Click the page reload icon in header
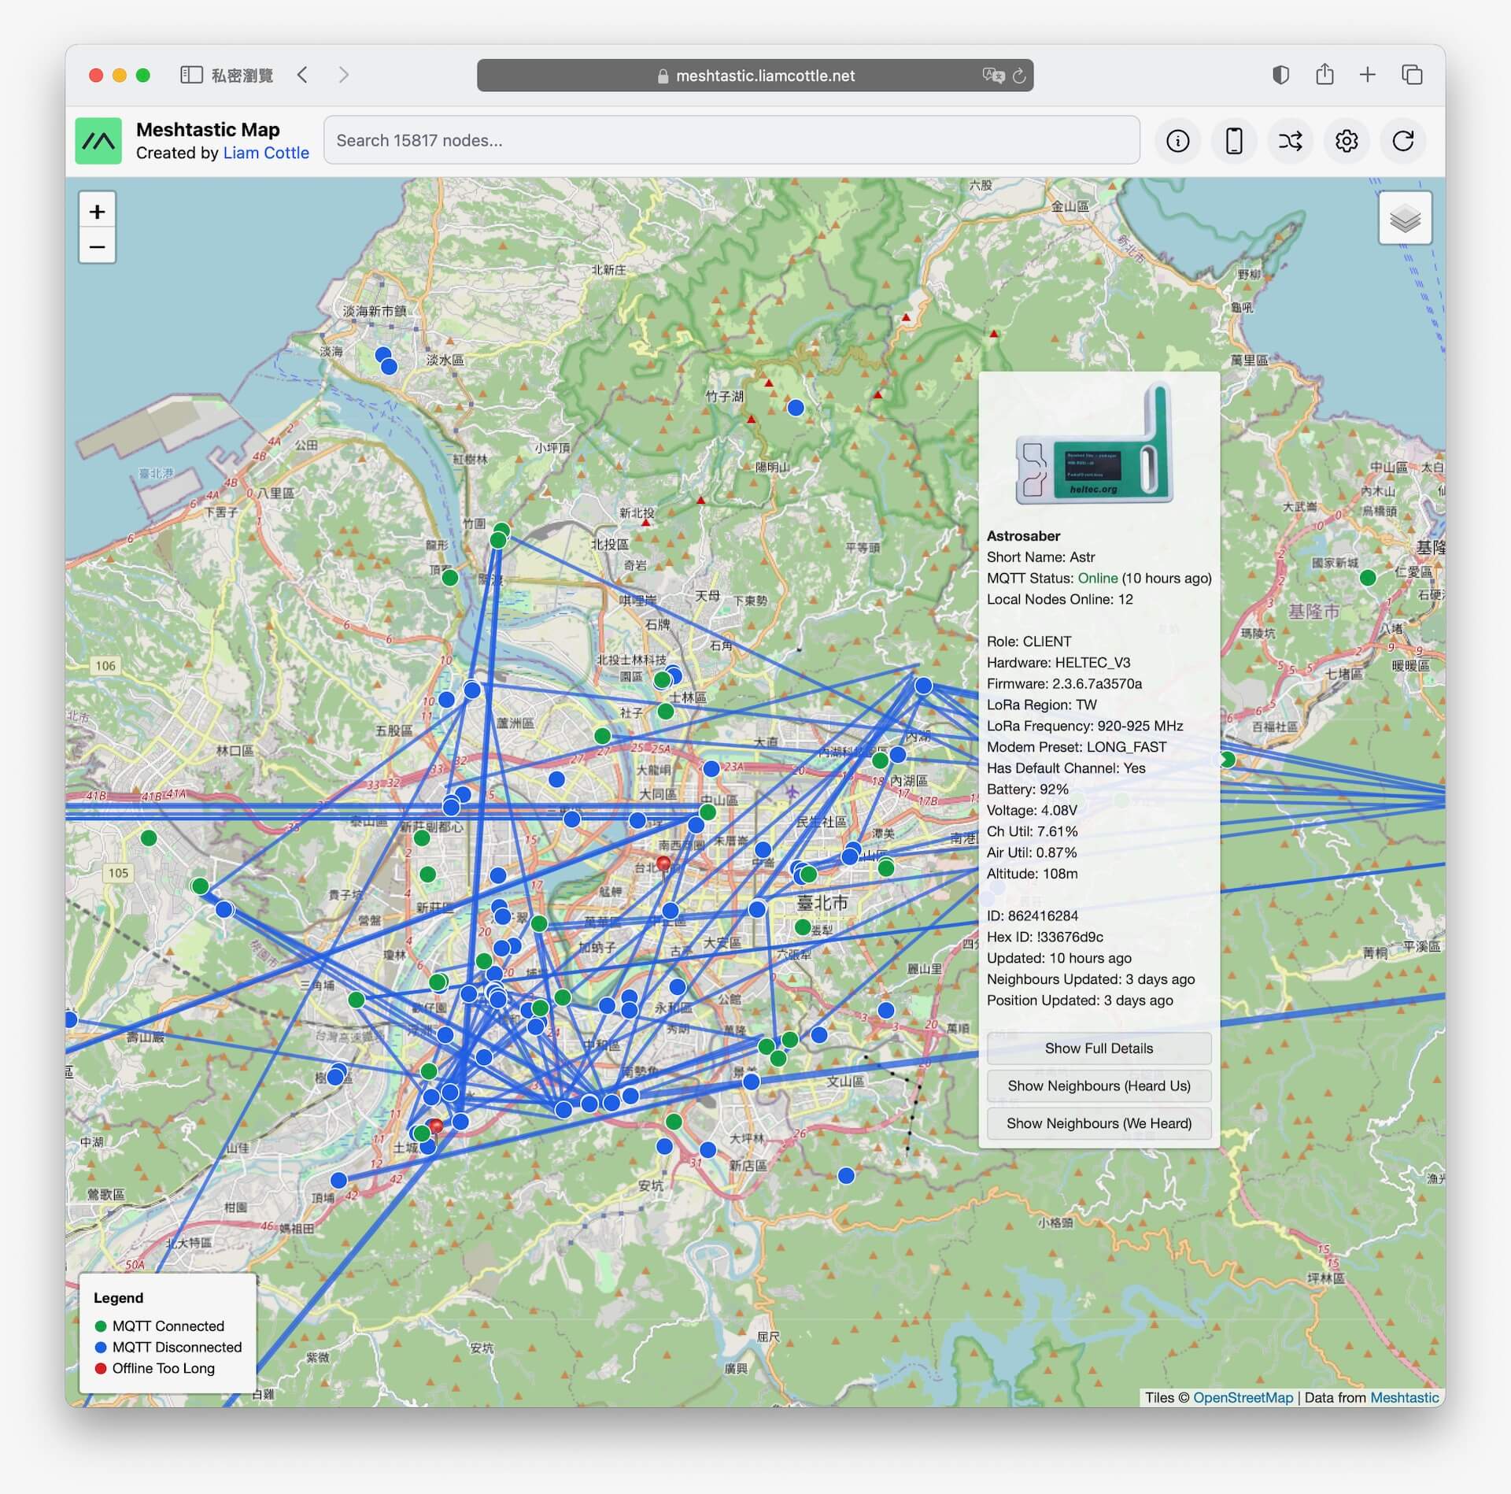This screenshot has height=1494, width=1511. [1403, 141]
